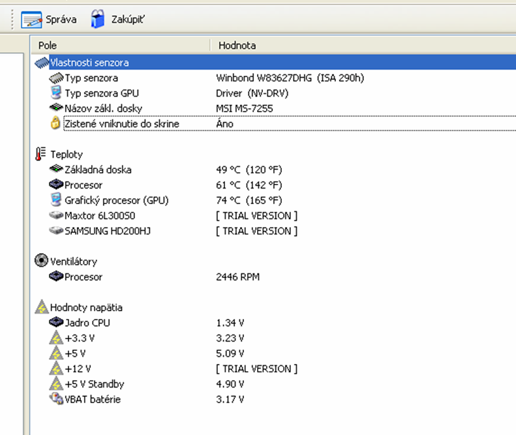Click the Základná doska temperature icon

(x=56, y=169)
